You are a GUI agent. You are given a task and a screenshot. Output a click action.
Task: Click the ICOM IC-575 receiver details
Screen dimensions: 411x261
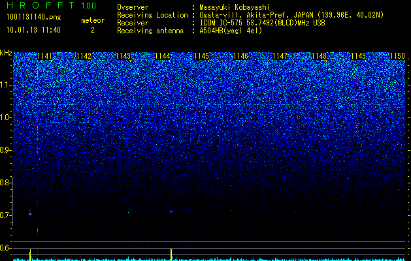pos(262,23)
